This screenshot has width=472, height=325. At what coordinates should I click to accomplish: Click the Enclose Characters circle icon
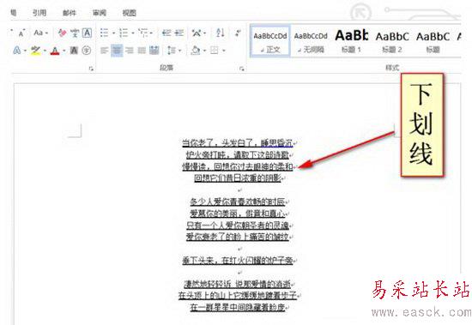point(87,51)
